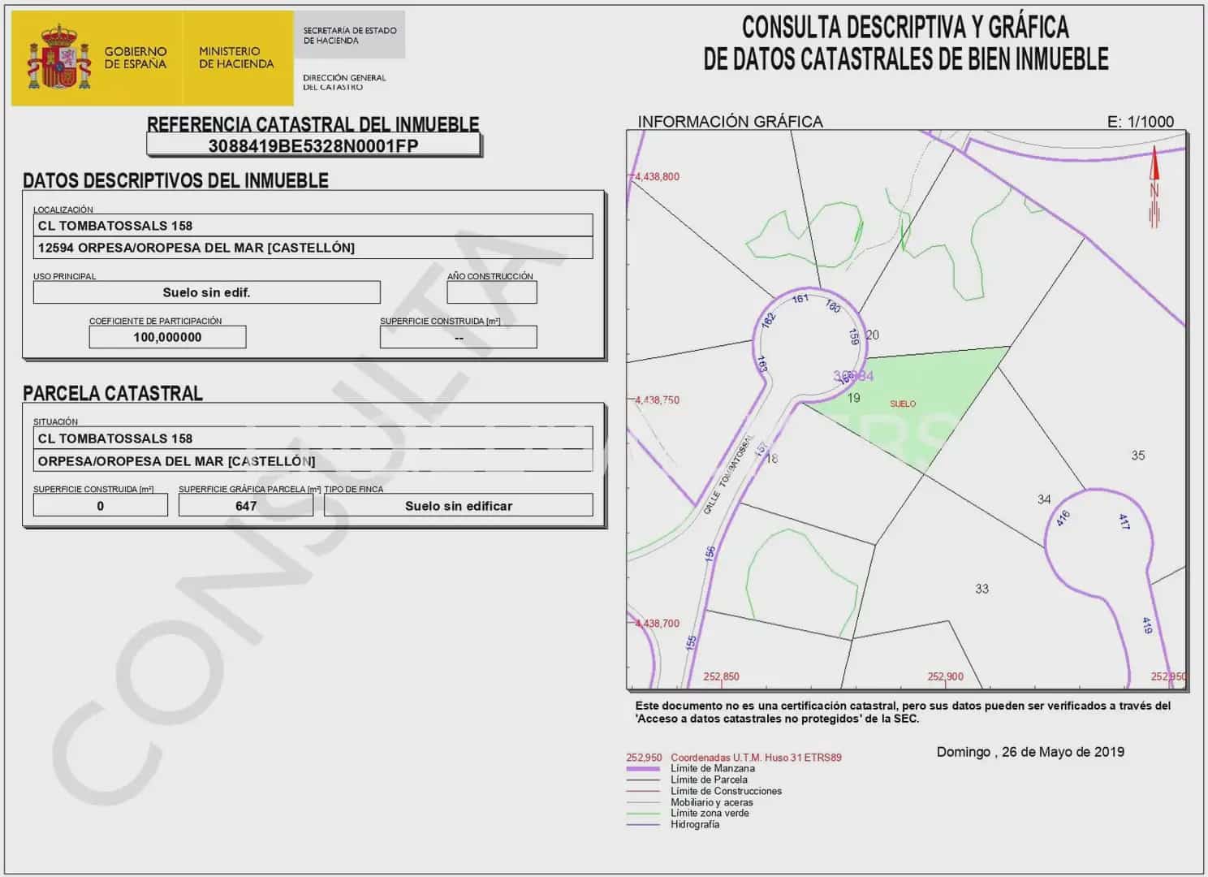Image resolution: width=1208 pixels, height=877 pixels.
Task: Click parcel number 35 on the map
Action: point(1138,456)
